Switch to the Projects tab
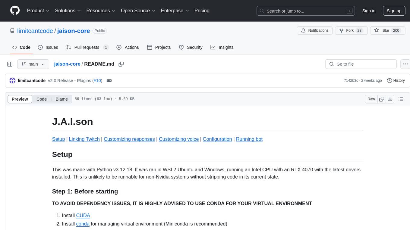This screenshot has width=410, height=230. [159, 47]
